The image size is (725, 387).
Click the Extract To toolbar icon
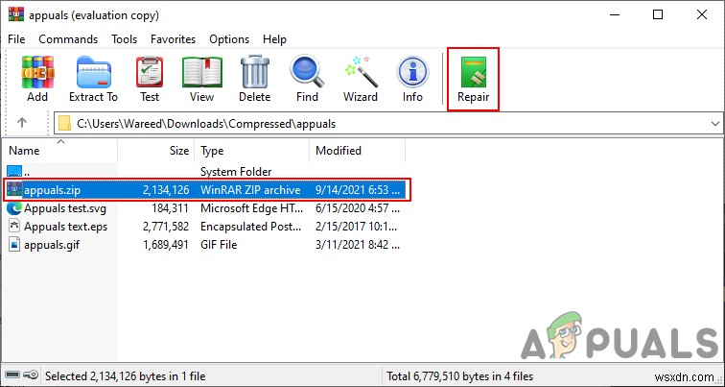tap(93, 72)
